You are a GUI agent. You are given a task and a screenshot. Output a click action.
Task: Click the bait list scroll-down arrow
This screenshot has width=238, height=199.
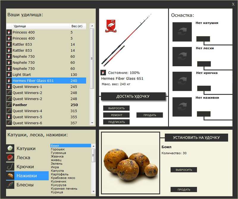93,191
